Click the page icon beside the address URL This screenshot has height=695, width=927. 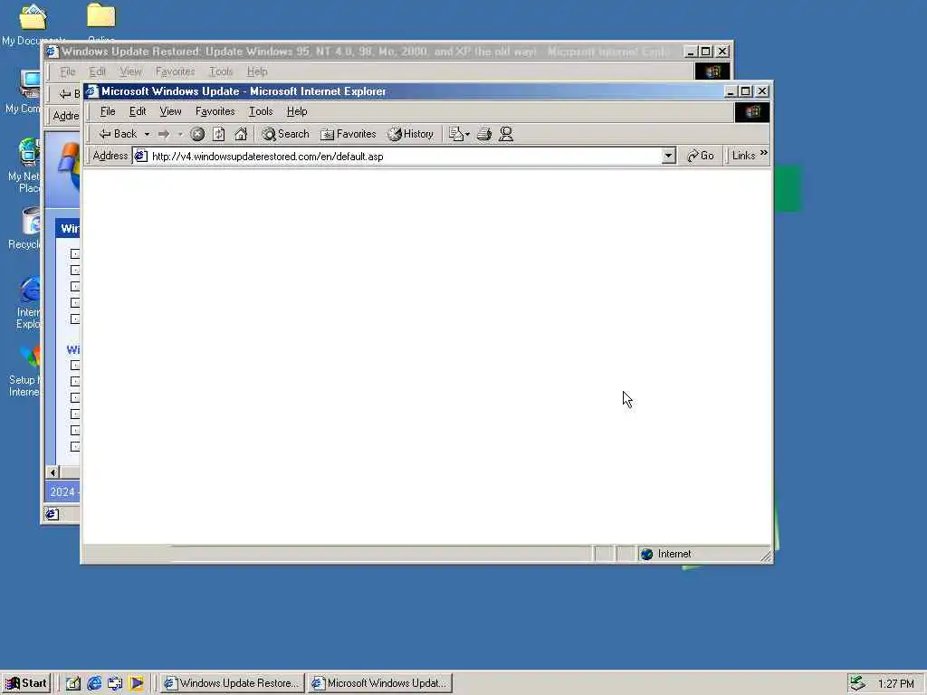click(x=140, y=156)
